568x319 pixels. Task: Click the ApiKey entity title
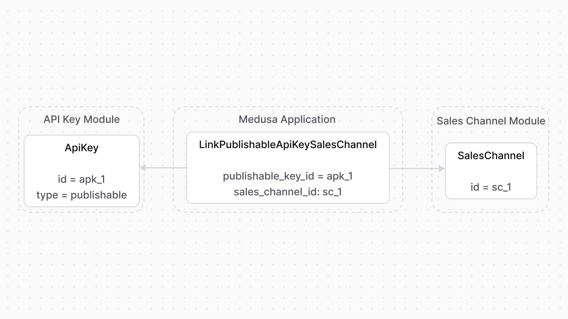coord(81,148)
